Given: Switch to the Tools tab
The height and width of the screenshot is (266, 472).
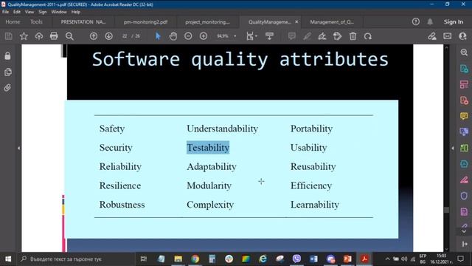Looking at the screenshot, I should [36, 21].
